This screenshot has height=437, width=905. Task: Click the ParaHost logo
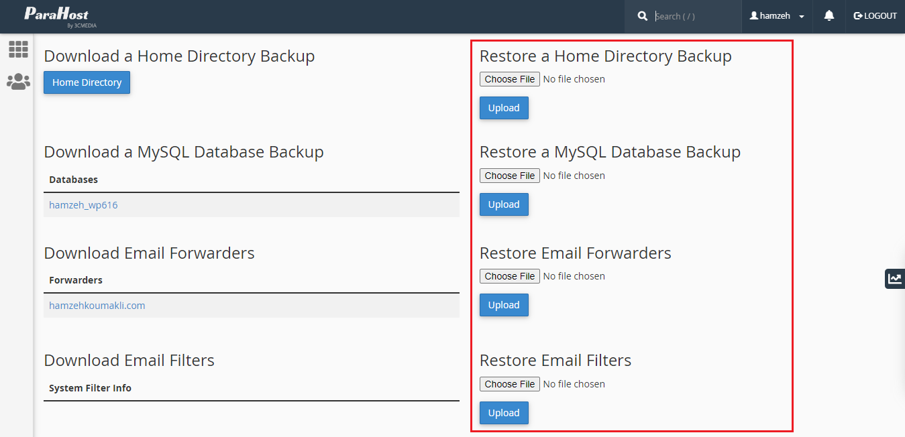click(56, 17)
